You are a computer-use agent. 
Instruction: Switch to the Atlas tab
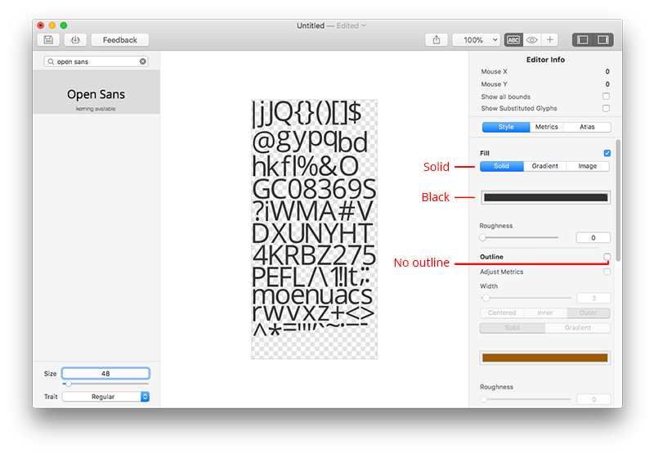point(587,127)
